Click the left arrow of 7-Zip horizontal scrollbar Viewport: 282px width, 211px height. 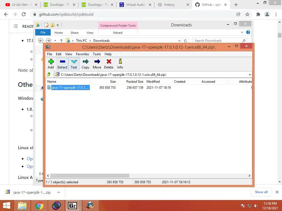click(x=48, y=176)
